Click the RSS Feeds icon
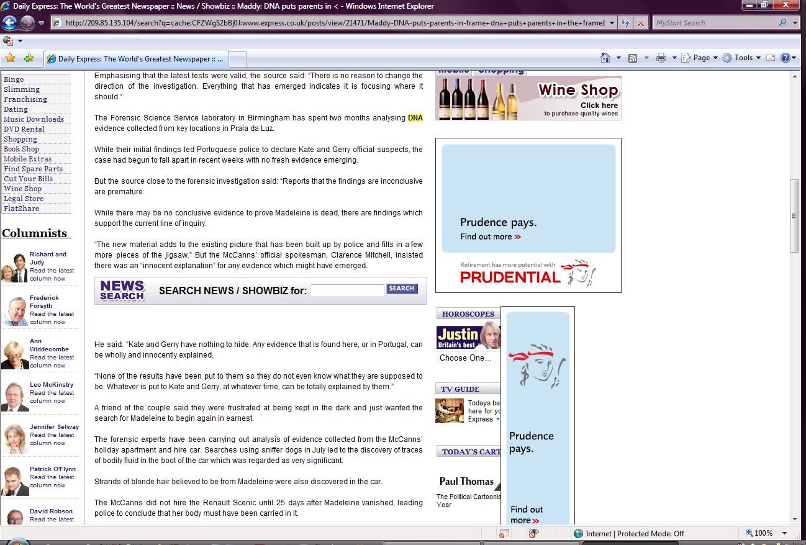 [633, 58]
